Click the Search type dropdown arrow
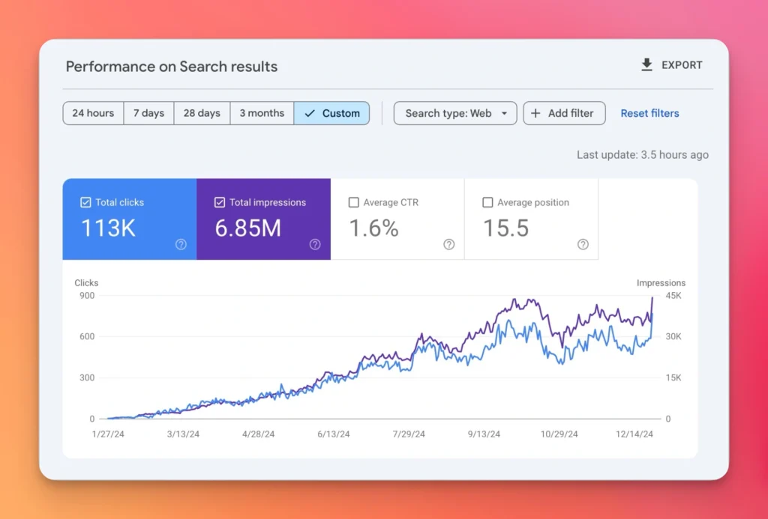Image resolution: width=768 pixels, height=519 pixels. pyautogui.click(x=504, y=114)
